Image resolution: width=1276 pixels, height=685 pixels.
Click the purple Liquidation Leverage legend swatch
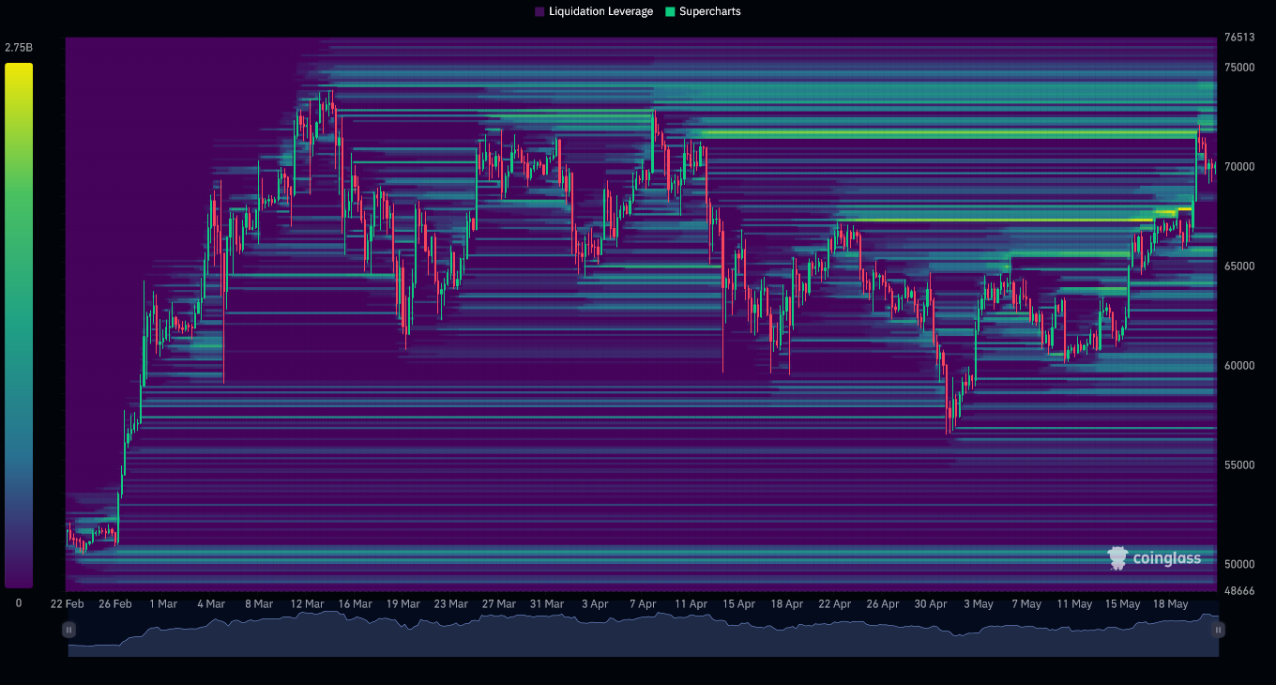point(539,12)
